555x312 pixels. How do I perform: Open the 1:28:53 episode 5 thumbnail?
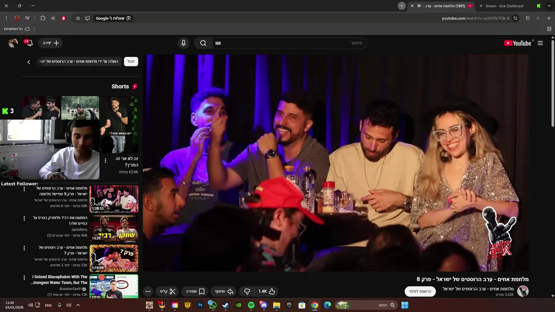click(114, 199)
